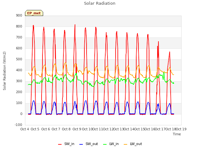Viewport: 200px width, 150px height.
Task: Click the Oct 7 x-axis tick label
Action: 56,129
